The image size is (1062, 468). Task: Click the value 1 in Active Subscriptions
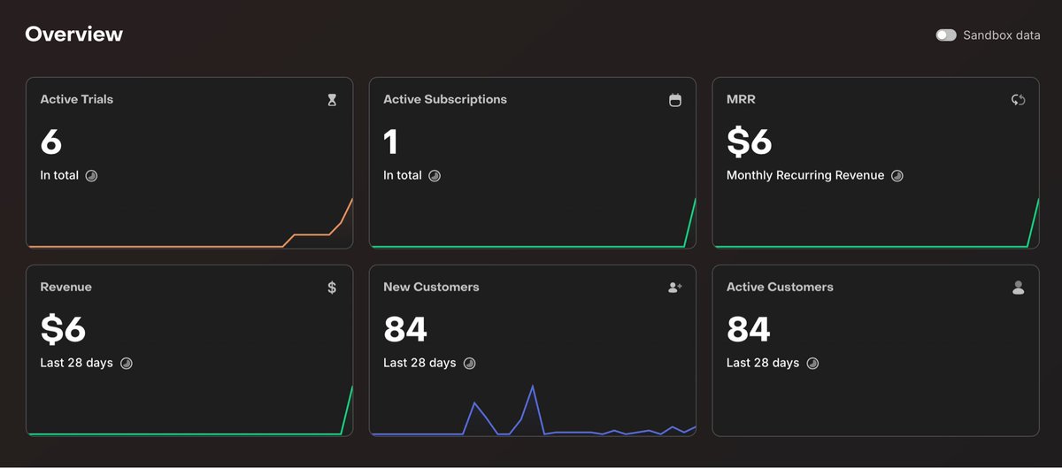(x=391, y=142)
